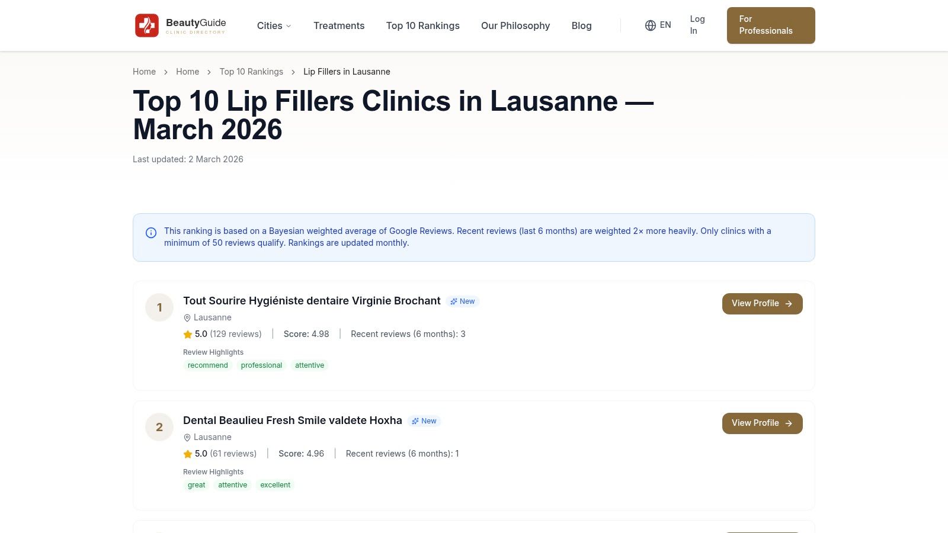The width and height of the screenshot is (948, 533).
Task: Open the EN language selector
Action: pos(658,25)
